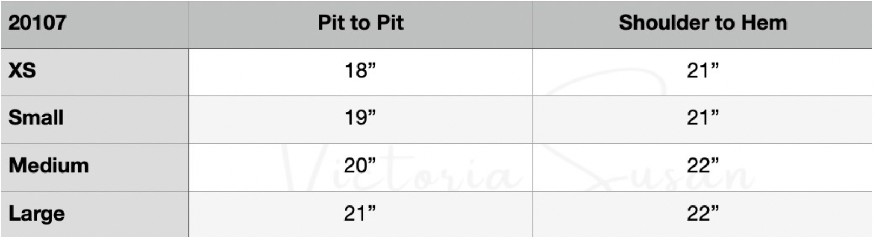Viewport: 873px width, 239px height.
Task: Click header divider between Pit to Pit and Shoulder to Hem
Action: click(533, 24)
